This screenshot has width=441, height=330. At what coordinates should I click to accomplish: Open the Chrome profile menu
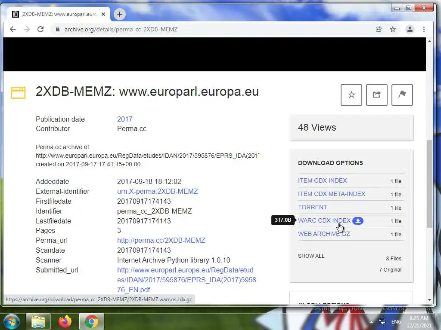click(410, 29)
